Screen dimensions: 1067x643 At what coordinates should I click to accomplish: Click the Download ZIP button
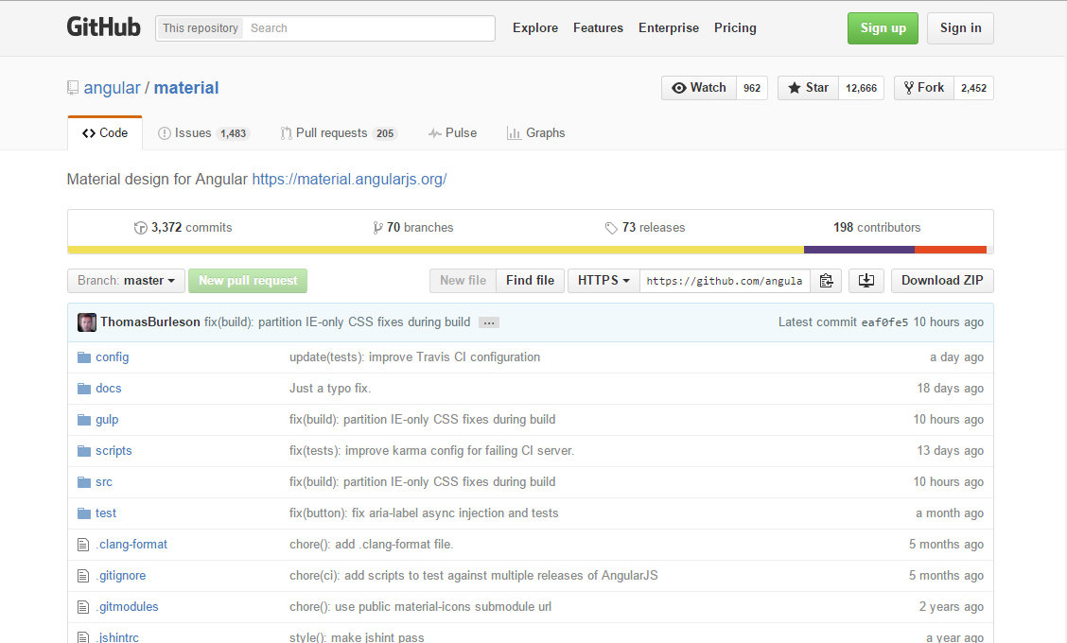942,280
